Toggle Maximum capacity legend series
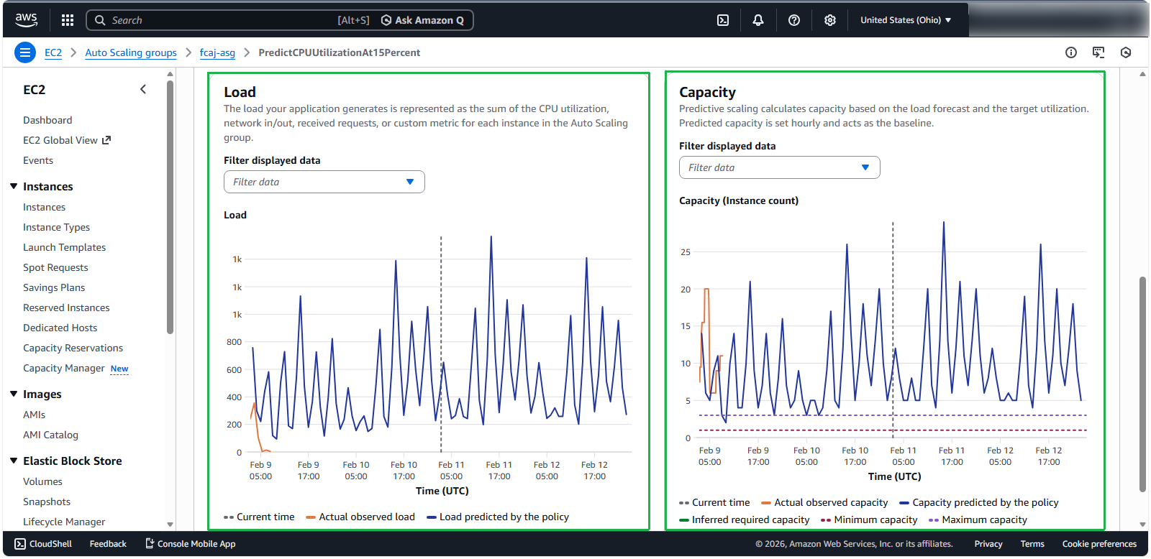Viewport: 1151px width, 559px height. [x=978, y=519]
